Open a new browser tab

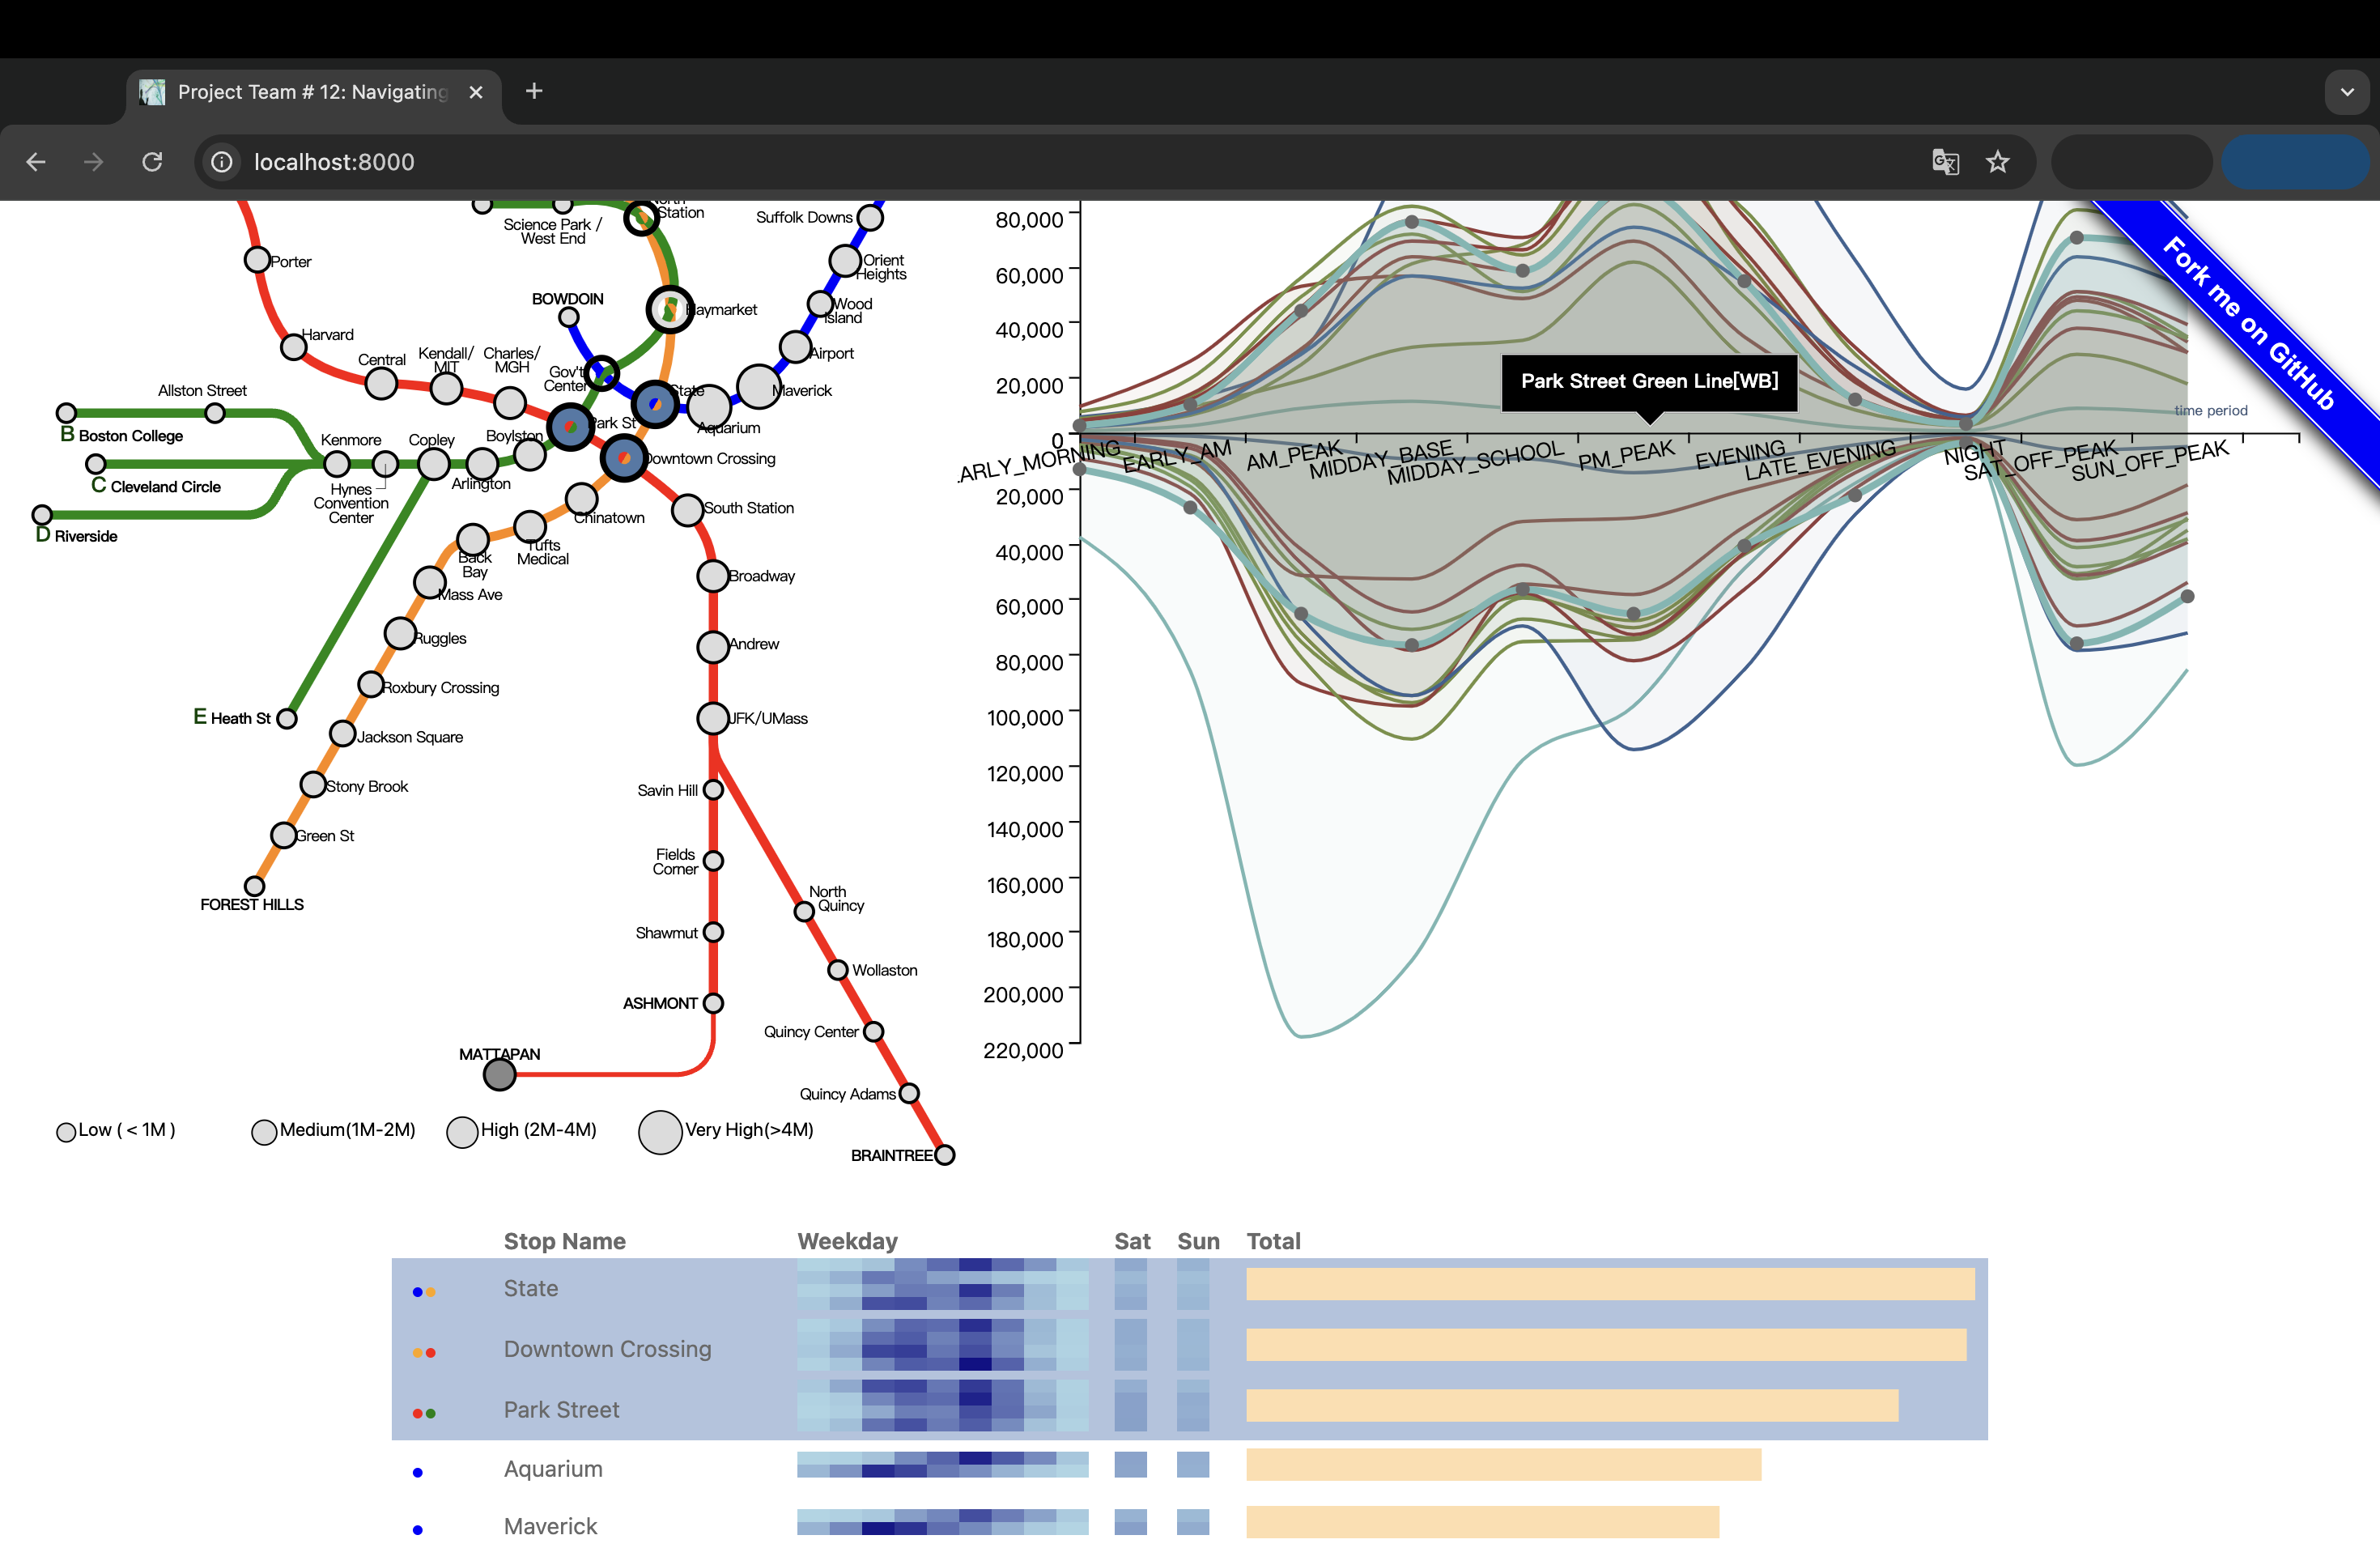click(534, 91)
